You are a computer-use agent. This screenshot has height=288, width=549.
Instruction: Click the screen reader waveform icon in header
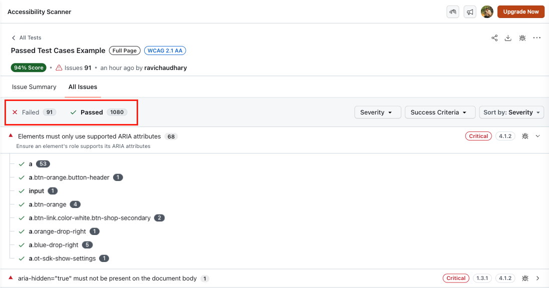(x=453, y=12)
